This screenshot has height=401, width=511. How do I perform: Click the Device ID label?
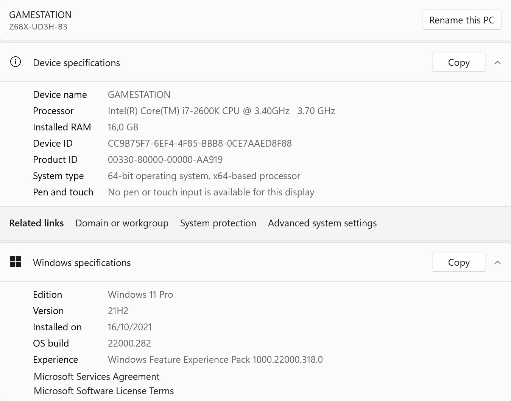click(53, 144)
